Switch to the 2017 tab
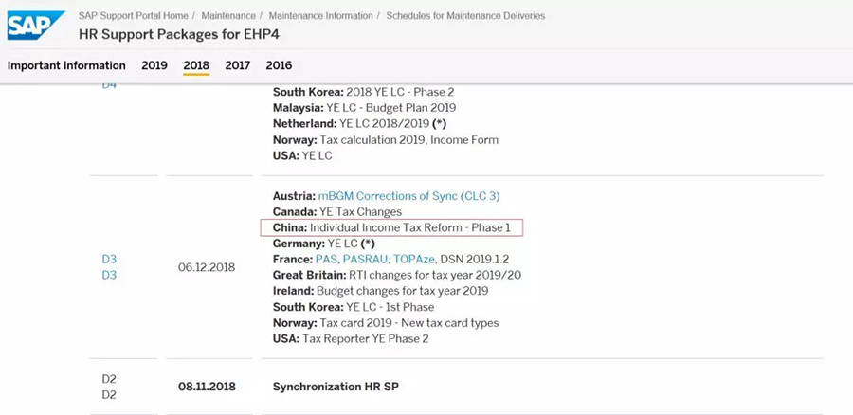This screenshot has height=415, width=853. pos(238,65)
